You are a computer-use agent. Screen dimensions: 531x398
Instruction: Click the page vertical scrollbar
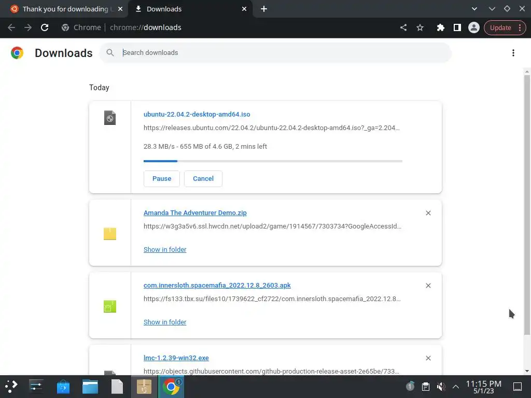point(527,205)
